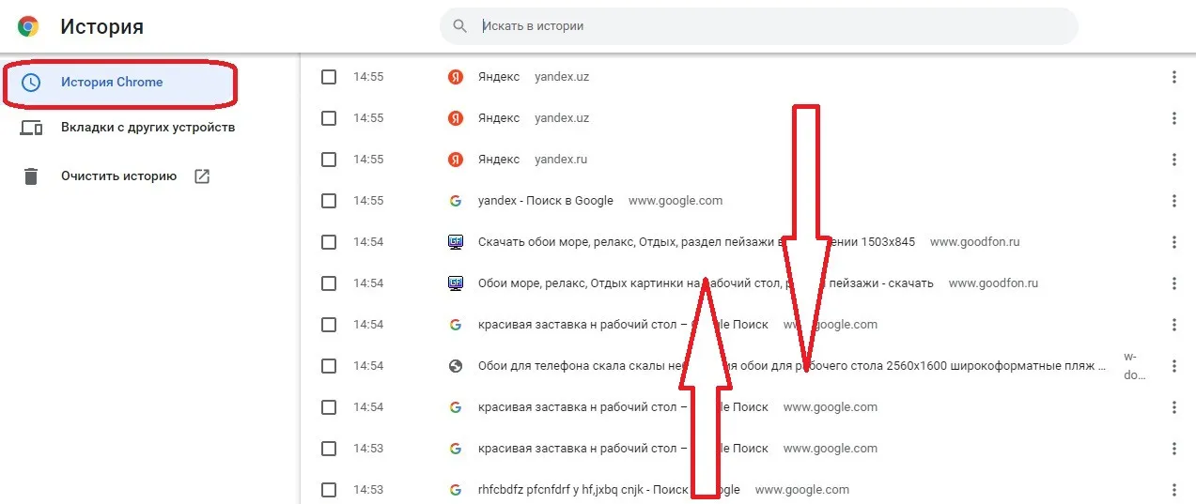Select История Chrome in the sidebar
Image resolution: width=1196 pixels, height=504 pixels.
pos(119,83)
